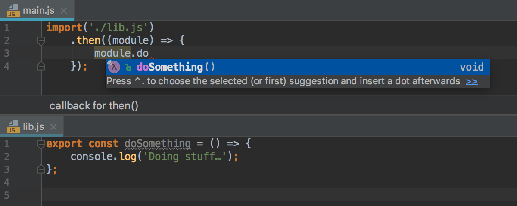Click the fold end marker beside '};' in lib.js
Viewport: 517px width, 206px height.
pyautogui.click(x=41, y=169)
